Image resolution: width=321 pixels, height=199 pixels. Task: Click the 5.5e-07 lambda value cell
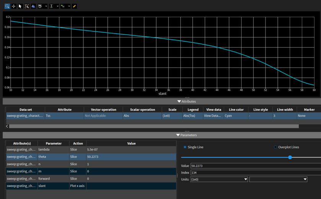[x=131, y=149]
